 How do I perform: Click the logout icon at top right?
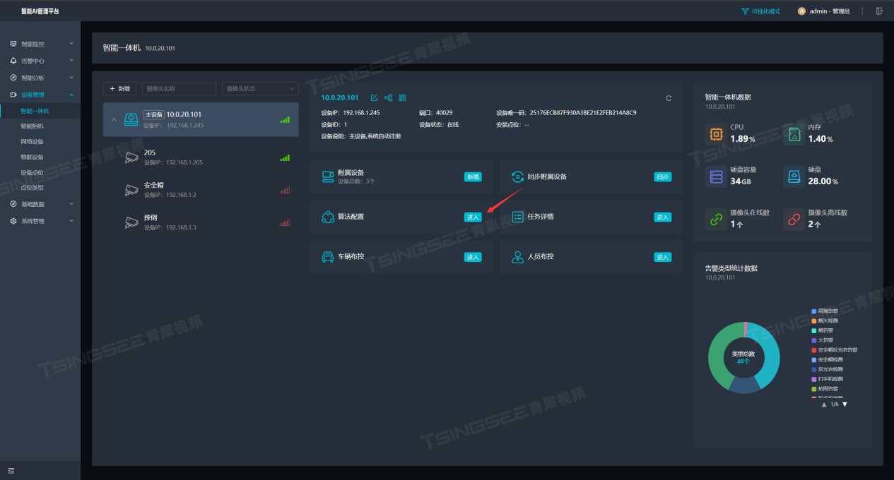[879, 11]
